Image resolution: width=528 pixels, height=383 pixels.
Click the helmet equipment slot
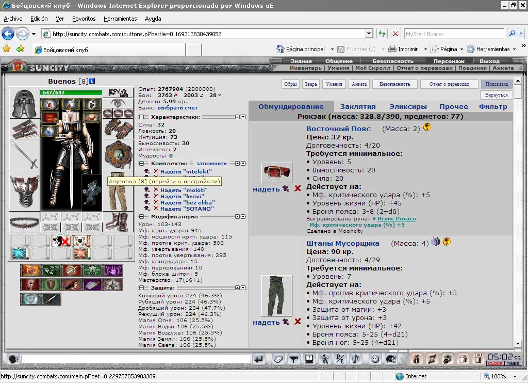(x=24, y=103)
